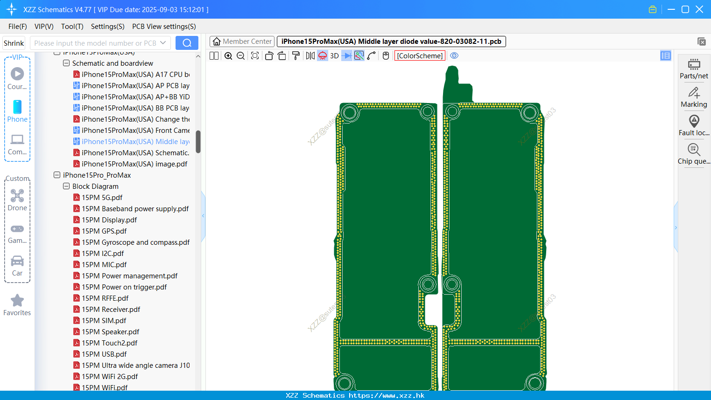Select the Middle layer diode value pcb tab
This screenshot has width=711, height=400.
click(391, 41)
